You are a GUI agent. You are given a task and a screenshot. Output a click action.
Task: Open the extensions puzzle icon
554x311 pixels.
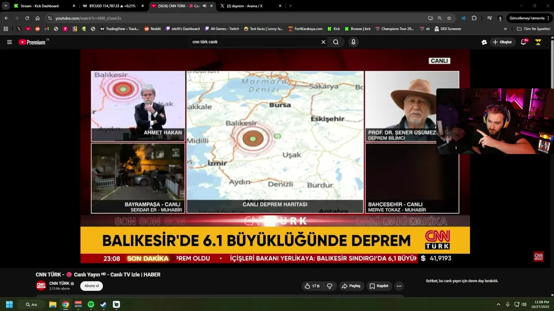tap(474, 18)
